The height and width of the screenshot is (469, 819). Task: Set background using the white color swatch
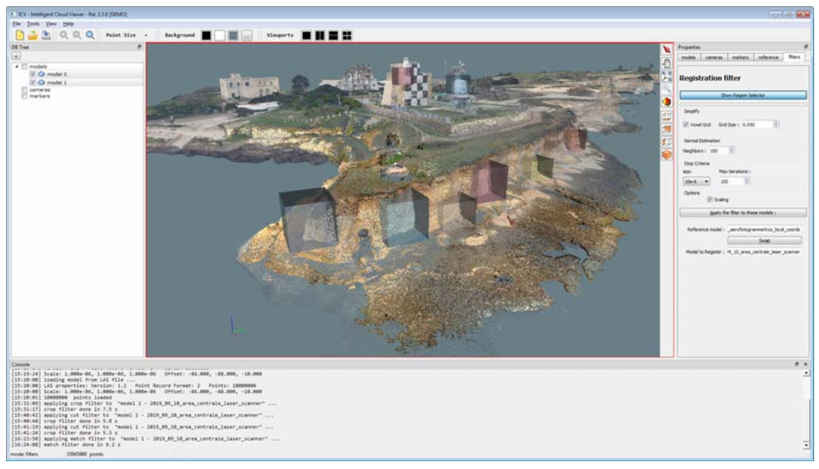[x=221, y=36]
